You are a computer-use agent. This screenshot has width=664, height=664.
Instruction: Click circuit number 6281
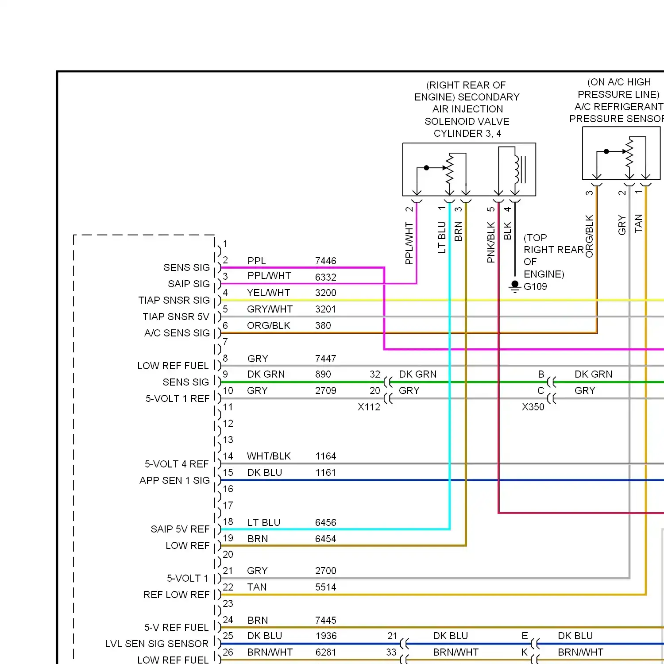coord(326,652)
